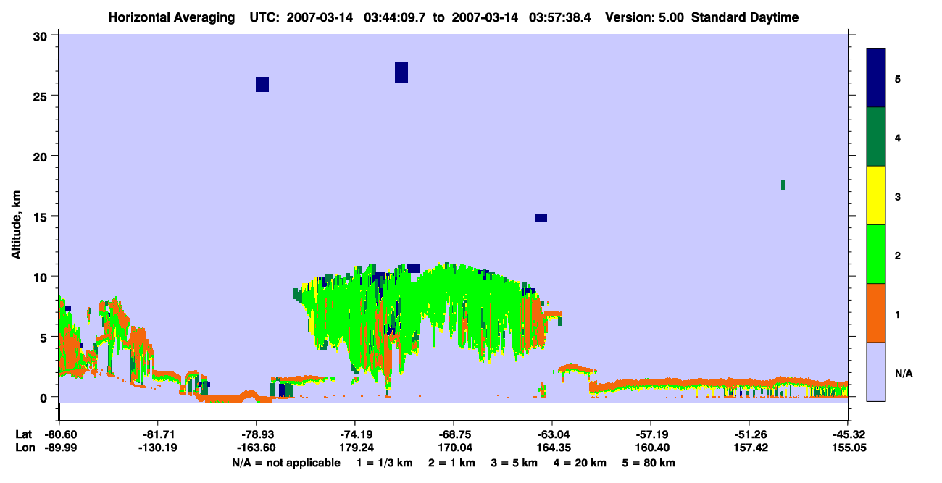Click the 'Lat' row label

click(x=23, y=434)
